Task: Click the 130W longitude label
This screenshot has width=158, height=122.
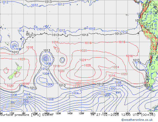Action: [x=81, y=114]
